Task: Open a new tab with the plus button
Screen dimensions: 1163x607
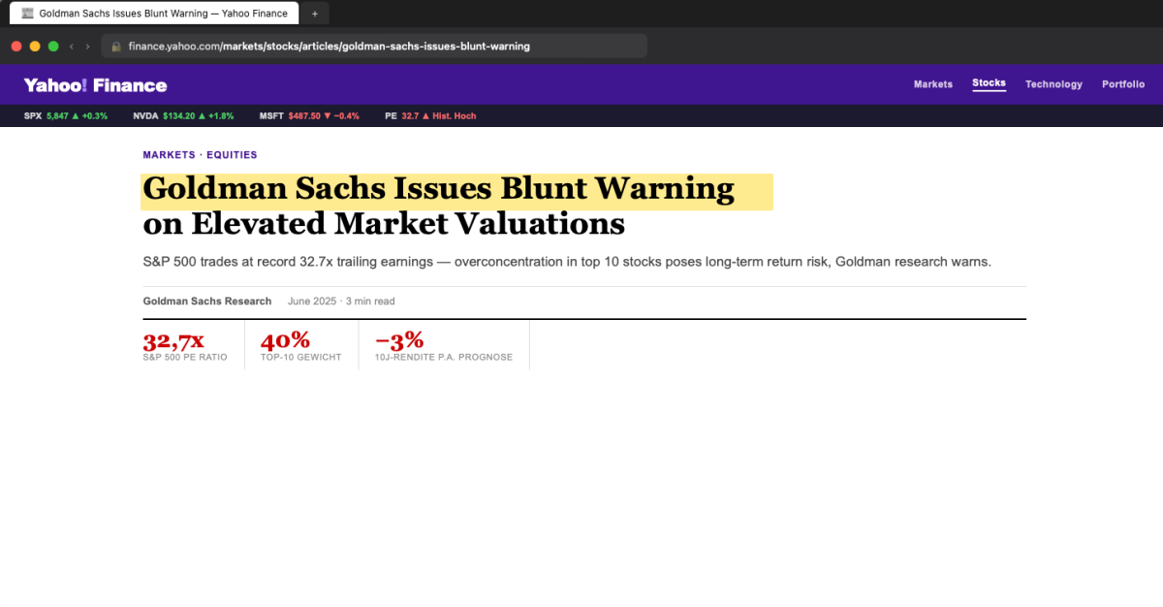Action: [314, 14]
